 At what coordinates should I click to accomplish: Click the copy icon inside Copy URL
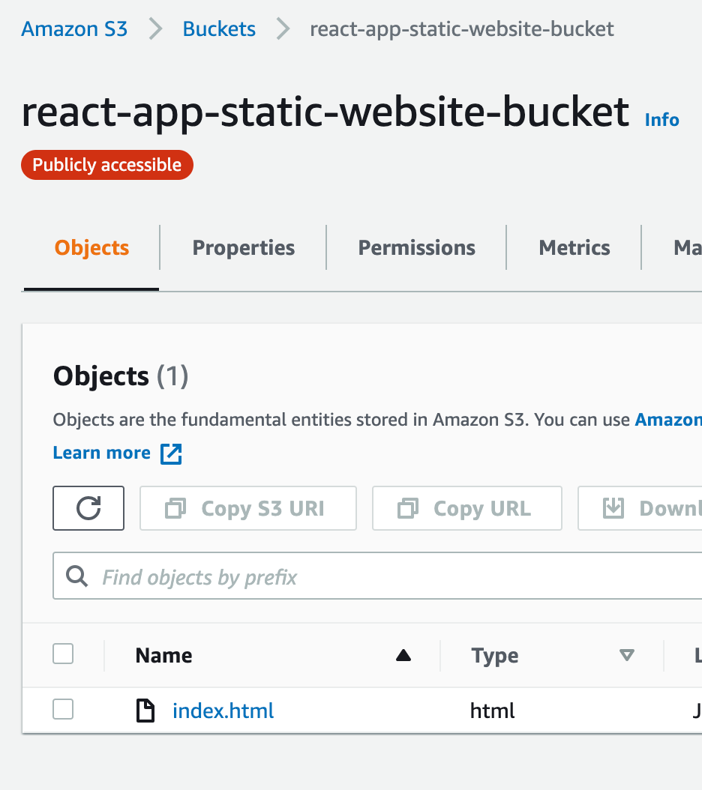point(407,508)
